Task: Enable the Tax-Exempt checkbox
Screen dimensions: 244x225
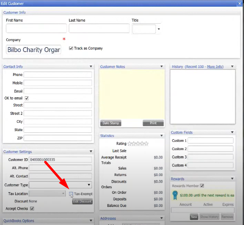Action: (71, 194)
